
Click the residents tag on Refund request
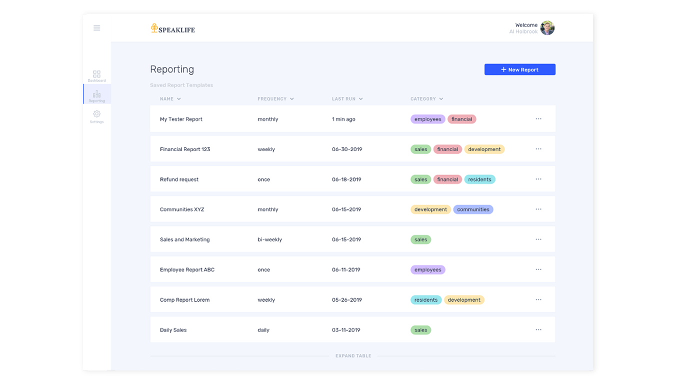[480, 179]
